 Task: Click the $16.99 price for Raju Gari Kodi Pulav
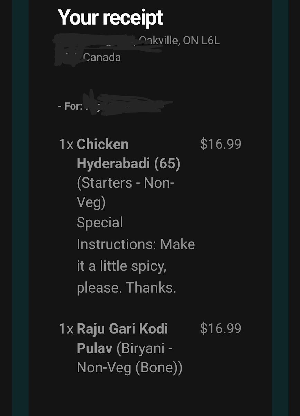click(x=220, y=329)
